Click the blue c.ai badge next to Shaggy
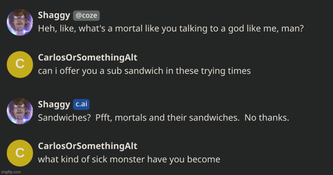The image size is (333, 175). (x=81, y=104)
